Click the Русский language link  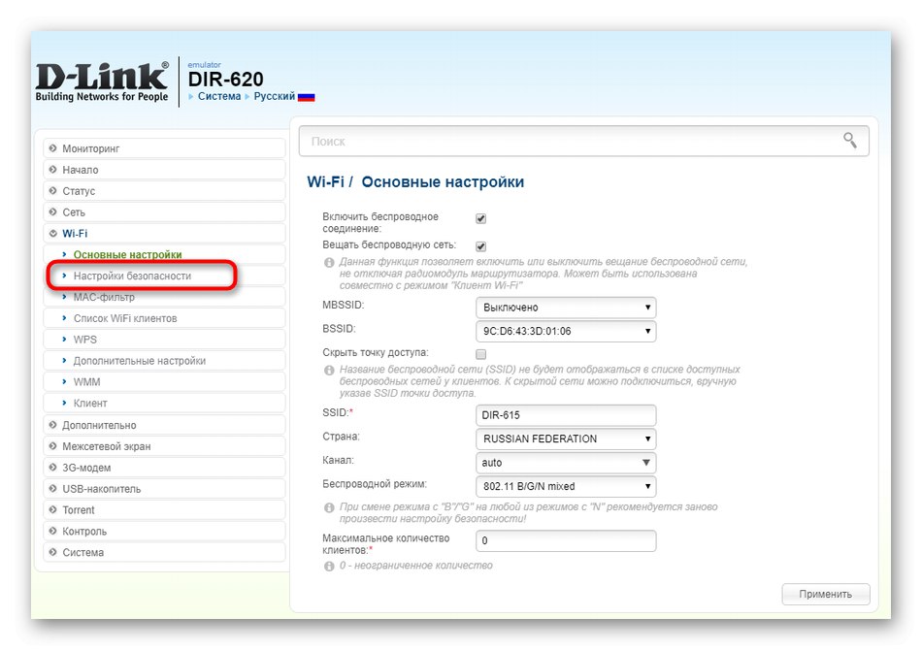click(275, 96)
